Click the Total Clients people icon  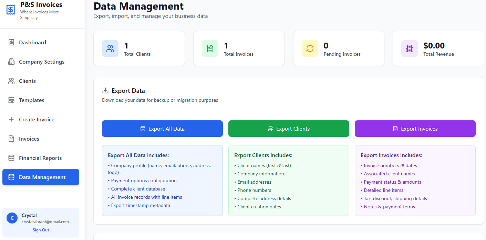tap(110, 48)
